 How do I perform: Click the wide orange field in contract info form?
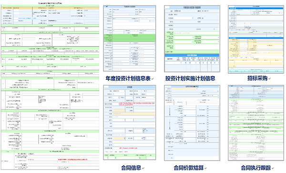[133, 114]
